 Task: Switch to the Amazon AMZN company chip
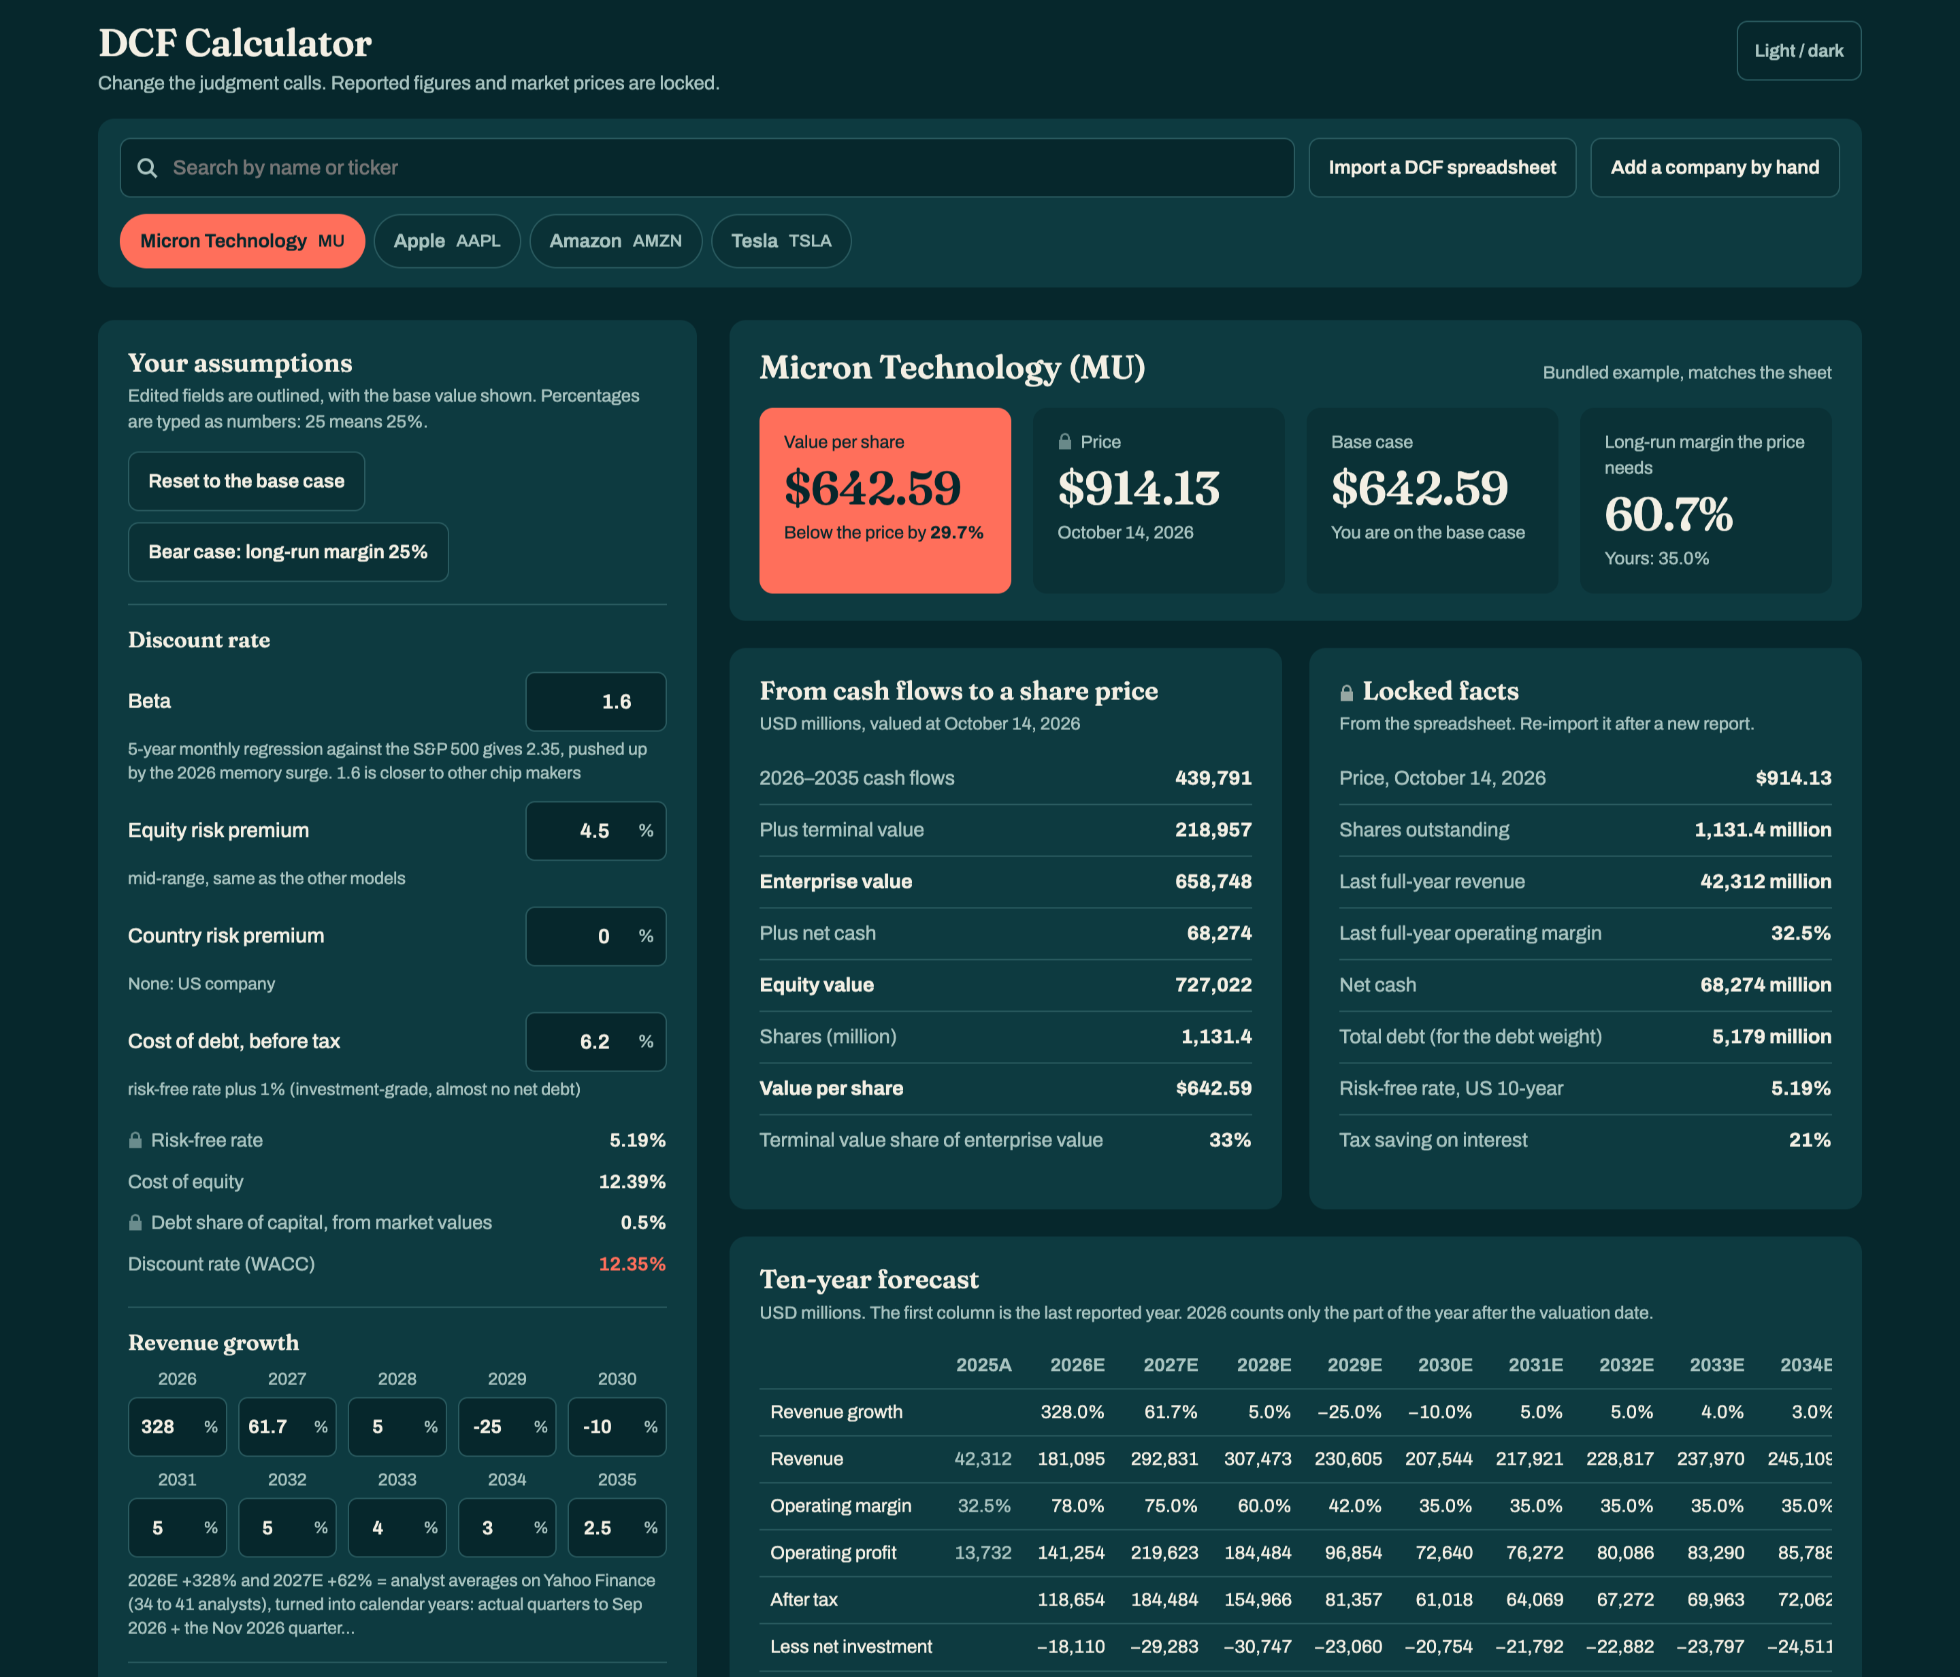point(616,242)
